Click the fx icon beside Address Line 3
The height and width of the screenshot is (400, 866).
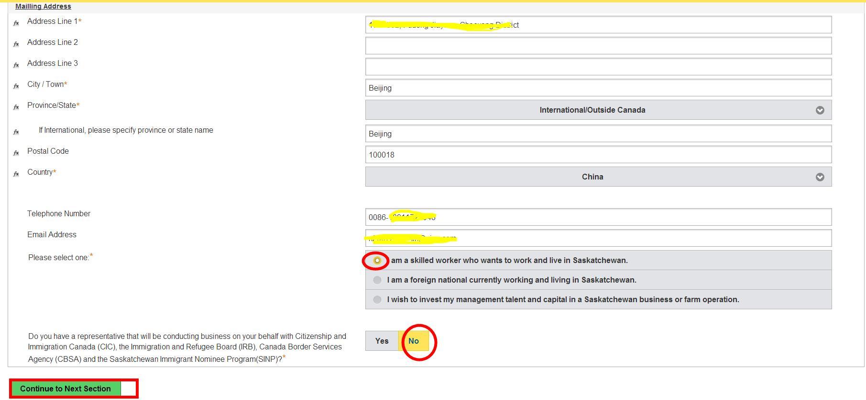pyautogui.click(x=16, y=65)
